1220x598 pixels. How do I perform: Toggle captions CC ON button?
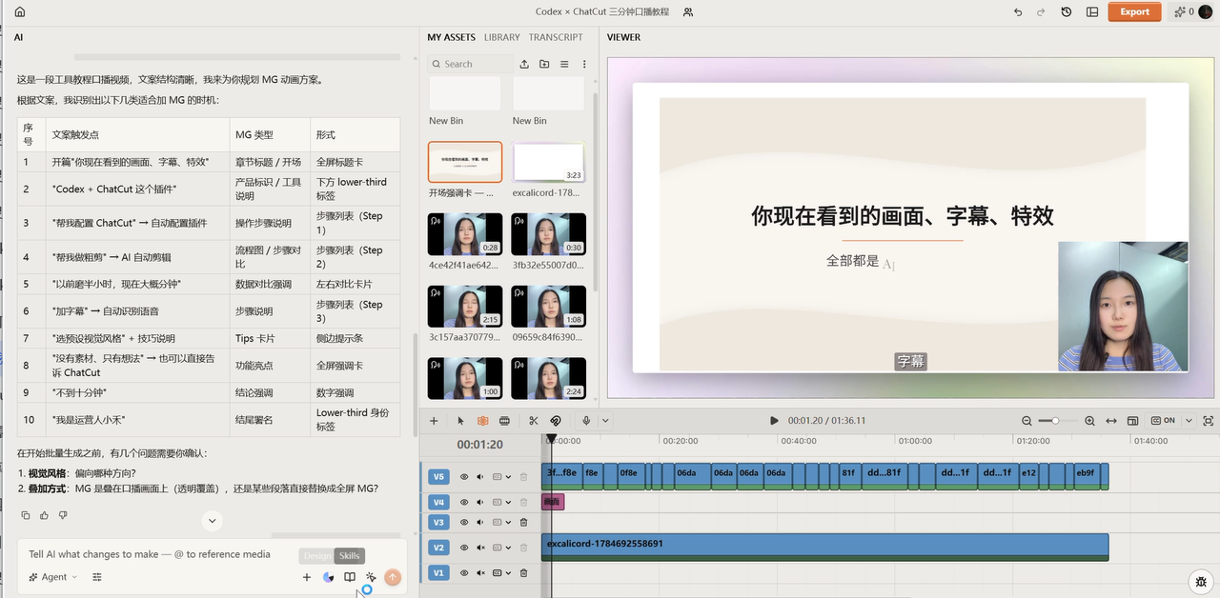click(1163, 421)
